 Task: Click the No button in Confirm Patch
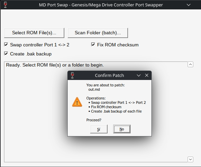[x=122, y=129]
